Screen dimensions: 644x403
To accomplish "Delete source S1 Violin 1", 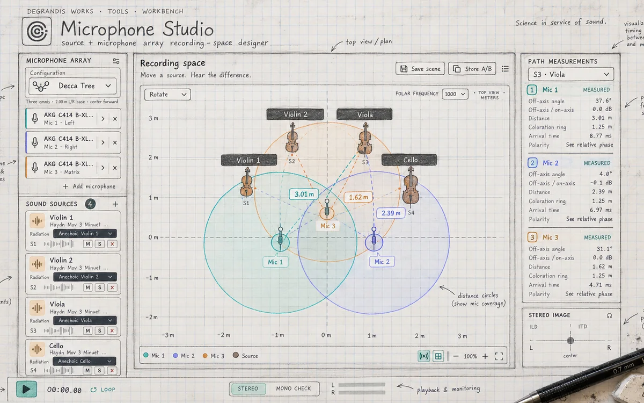I will coord(112,244).
